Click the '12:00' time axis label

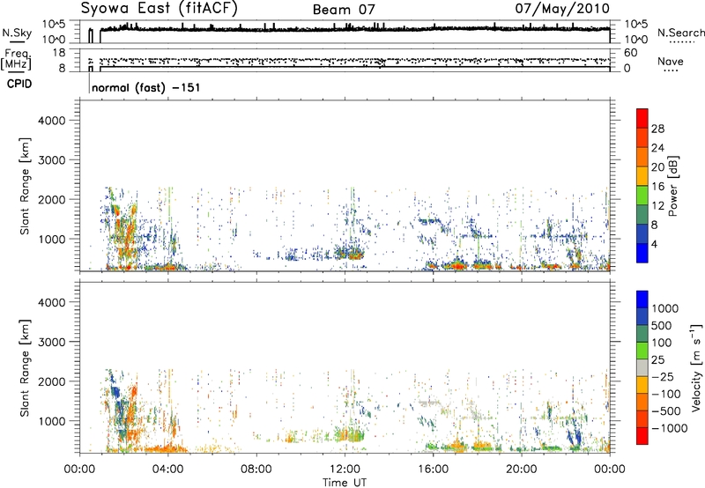(x=345, y=470)
